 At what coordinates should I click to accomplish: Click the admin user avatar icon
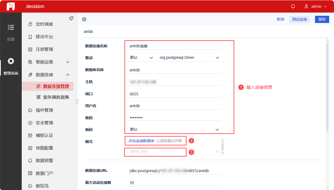pyautogui.click(x=306, y=6)
